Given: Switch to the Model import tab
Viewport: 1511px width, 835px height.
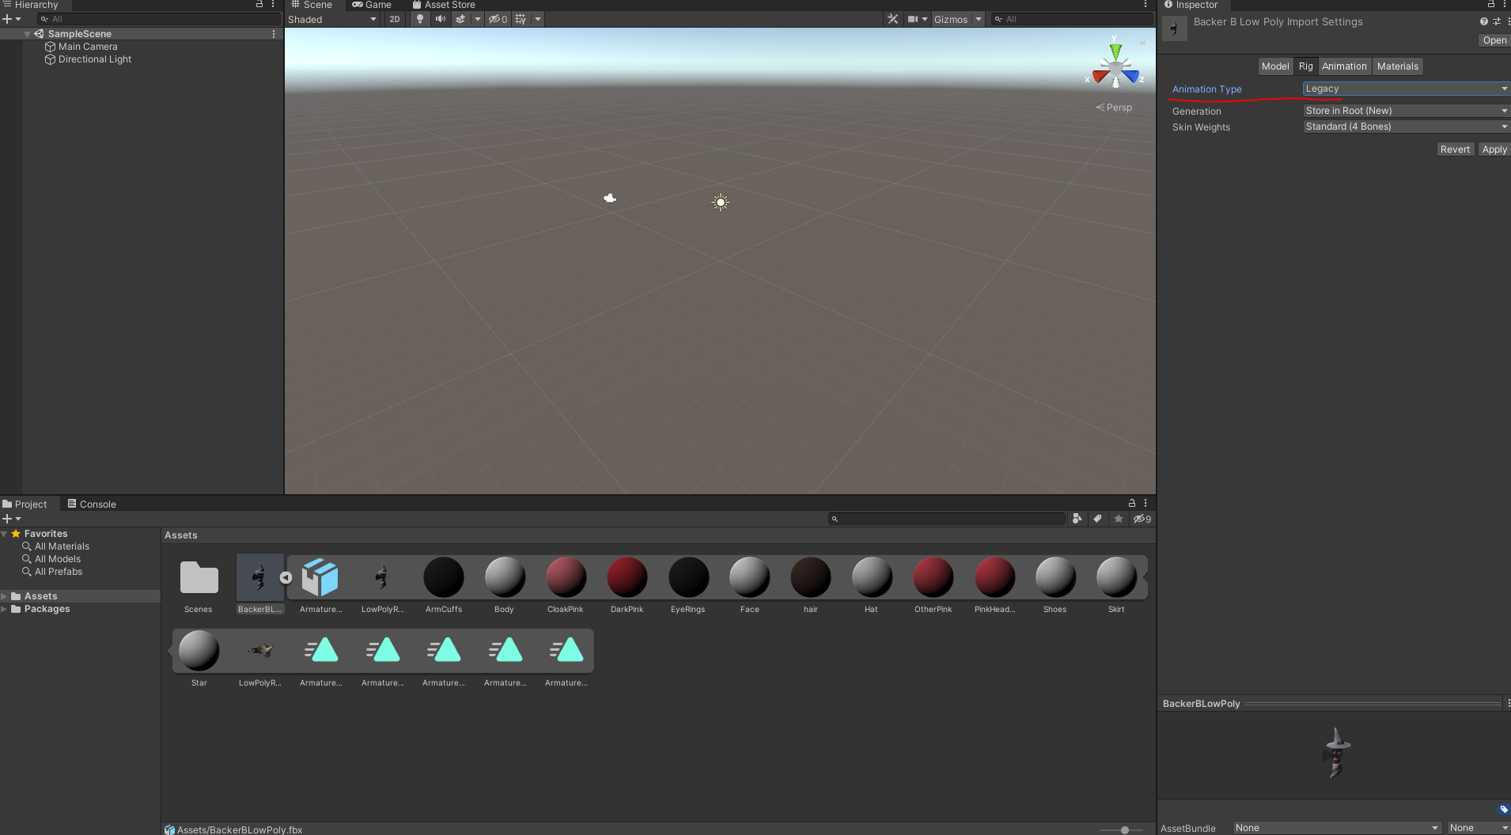Looking at the screenshot, I should [x=1275, y=66].
